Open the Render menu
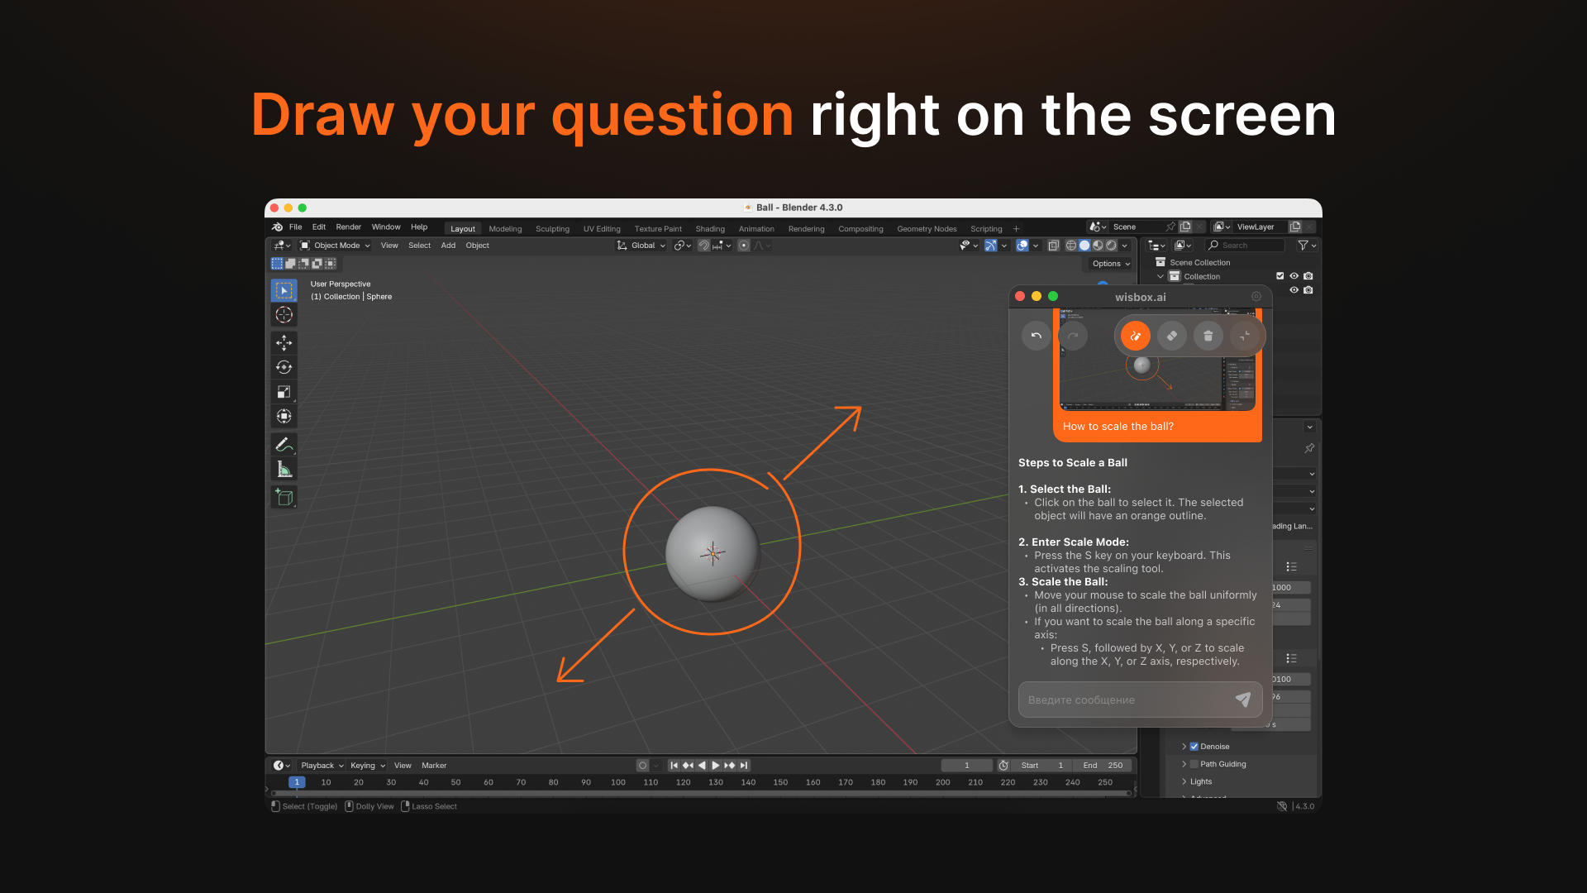This screenshot has width=1587, height=893. 348,227
